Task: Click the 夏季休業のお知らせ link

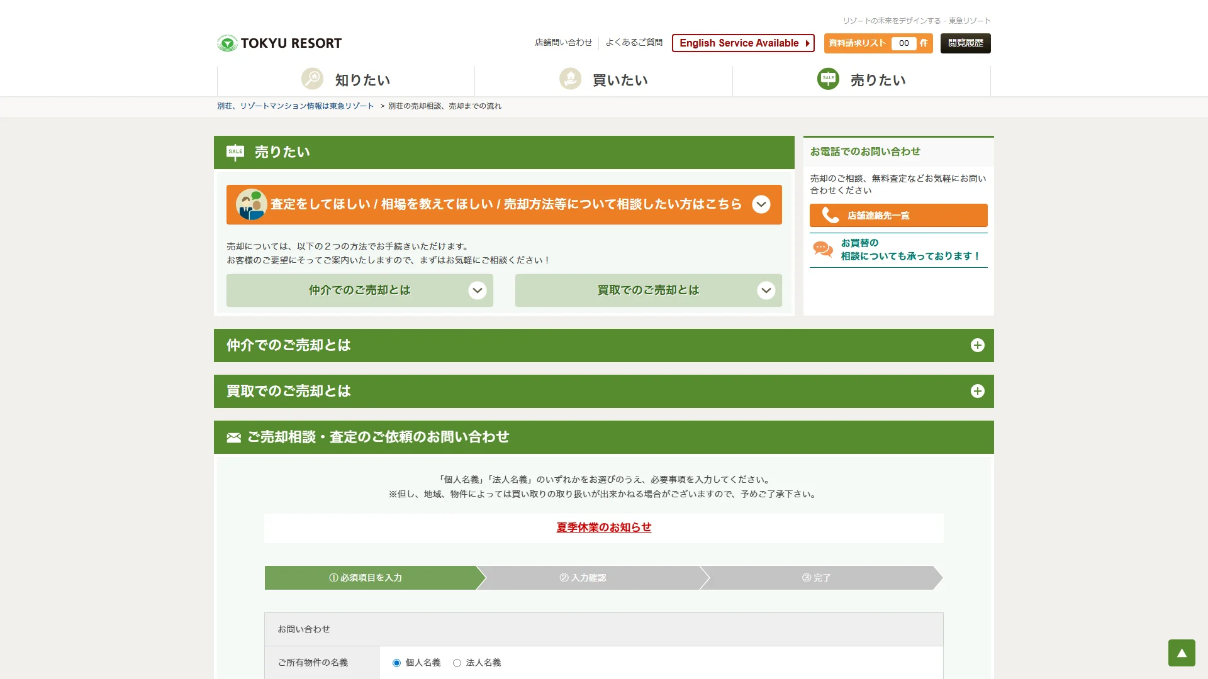Action: (x=604, y=527)
